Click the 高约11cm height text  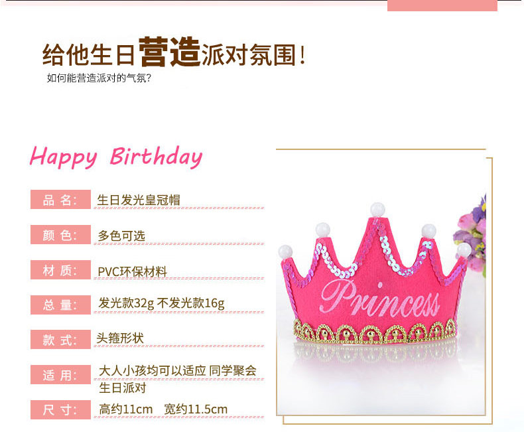[125, 409]
